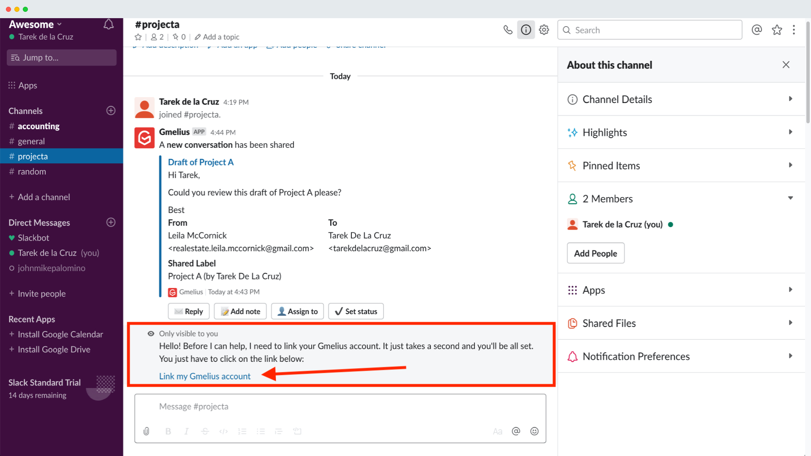Screen dimensions: 811x456
Task: Open the notifications bell in sidebar header
Action: [109, 24]
